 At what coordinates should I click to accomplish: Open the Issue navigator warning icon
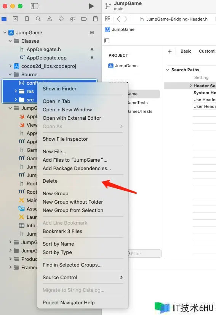(x=50, y=19)
